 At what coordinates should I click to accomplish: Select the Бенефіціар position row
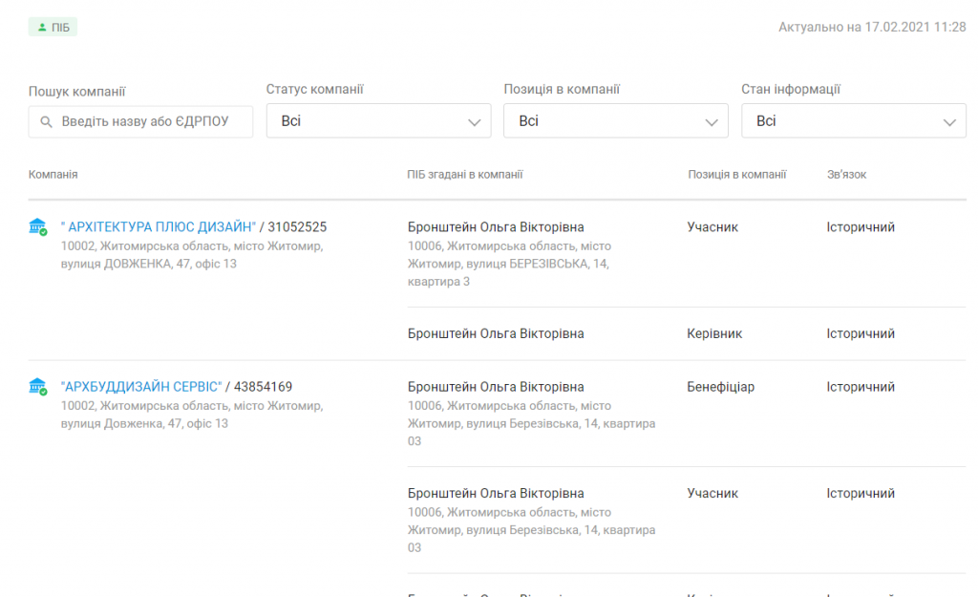pos(720,387)
